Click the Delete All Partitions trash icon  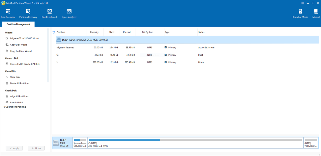coord(7,83)
